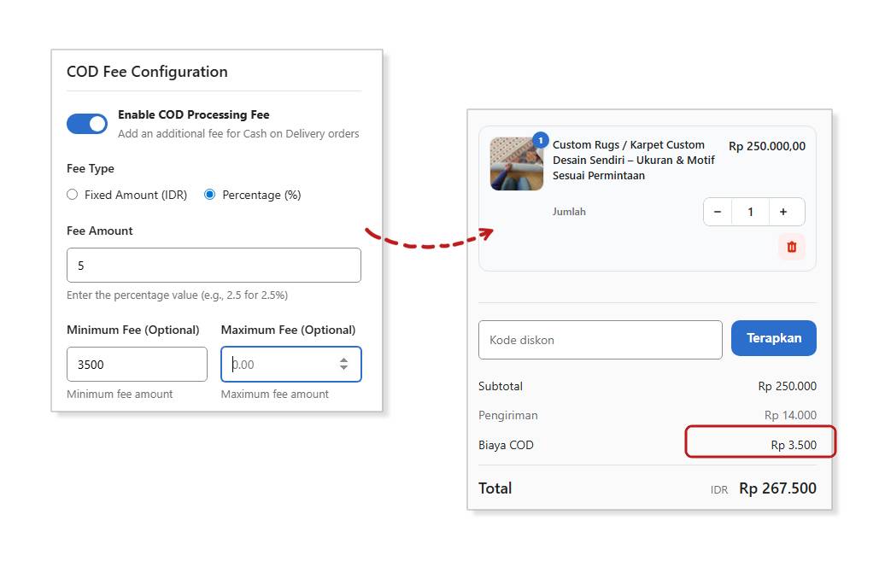Click the Maximum Fee stepper up arrow
The image size is (885, 567).
tap(343, 359)
